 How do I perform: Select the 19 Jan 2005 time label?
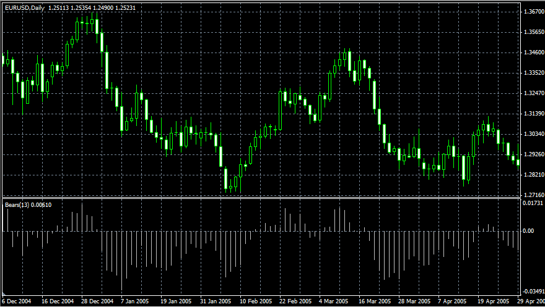[x=177, y=301]
